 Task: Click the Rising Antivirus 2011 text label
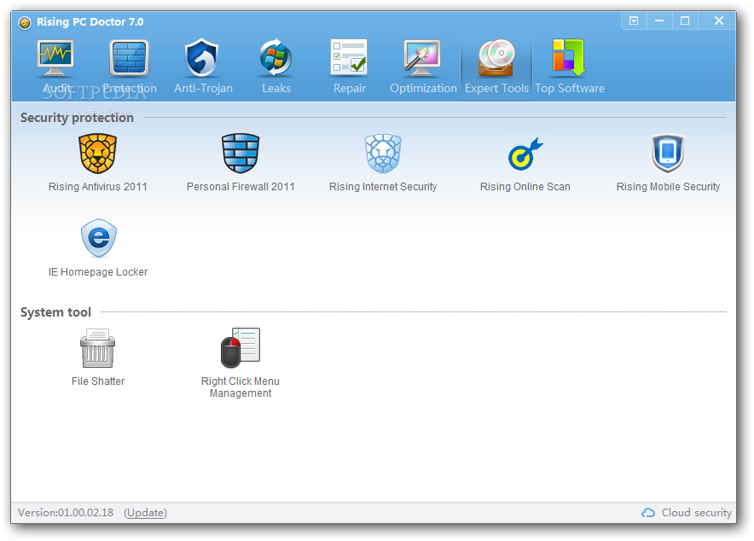pos(97,187)
